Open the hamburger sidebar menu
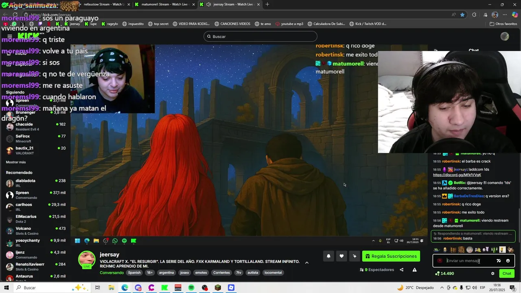521x293 pixels. (x=10, y=36)
